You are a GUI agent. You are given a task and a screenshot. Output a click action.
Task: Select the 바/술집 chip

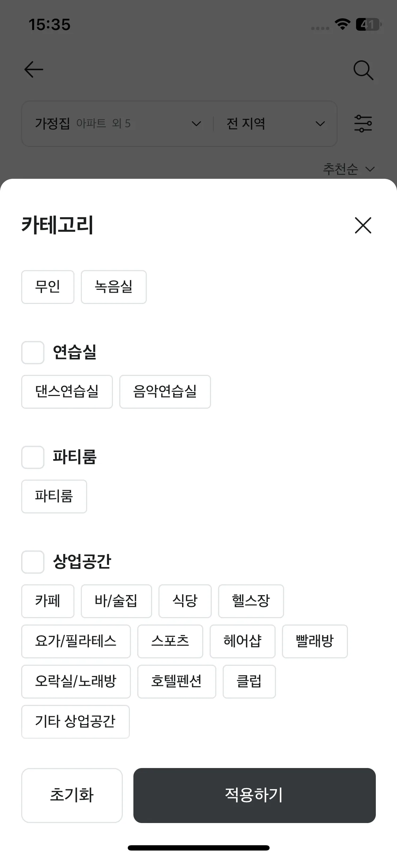(x=116, y=601)
